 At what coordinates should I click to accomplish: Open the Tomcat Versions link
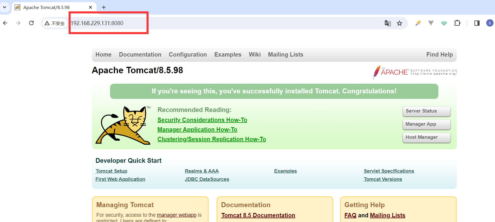tap(383, 179)
